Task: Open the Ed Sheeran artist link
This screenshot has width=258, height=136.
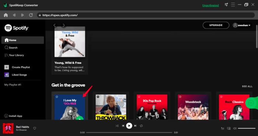Action: (x=21, y=130)
